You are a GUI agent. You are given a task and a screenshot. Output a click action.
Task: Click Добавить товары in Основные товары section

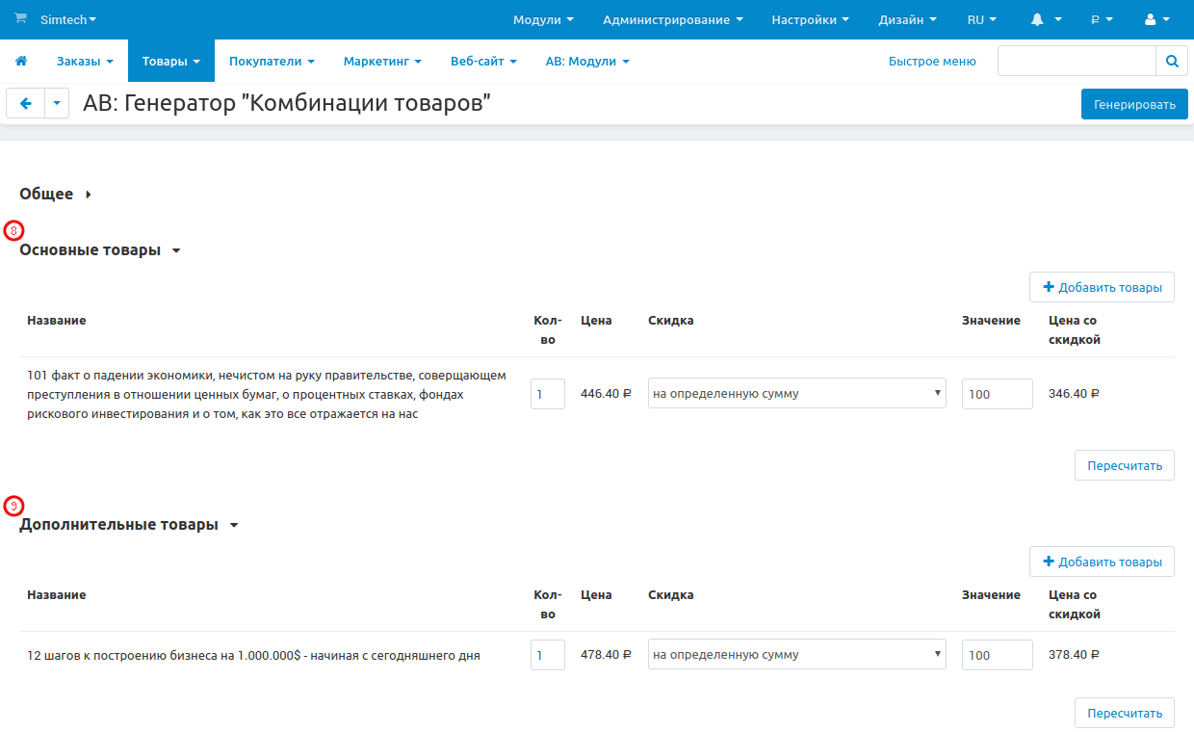[1102, 286]
